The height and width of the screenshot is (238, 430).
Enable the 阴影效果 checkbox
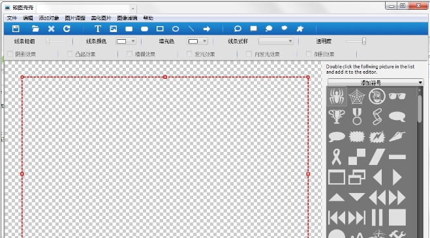pyautogui.click(x=10, y=54)
